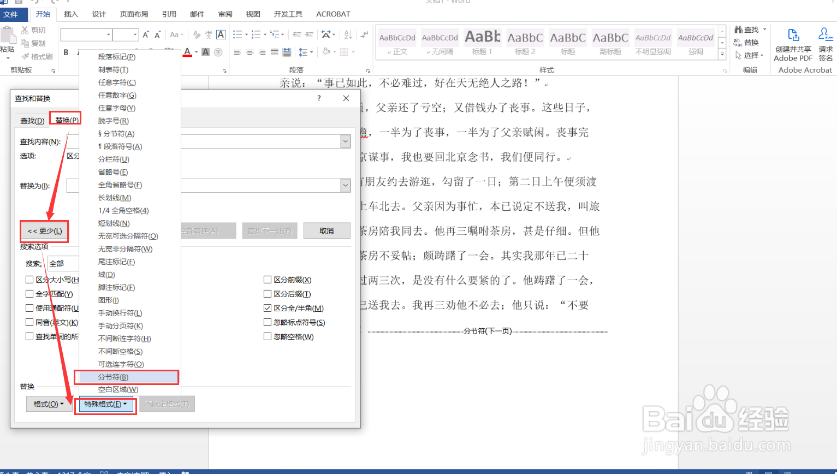Enable the 忽略空格 checkbox
The width and height of the screenshot is (837, 474).
pos(268,336)
